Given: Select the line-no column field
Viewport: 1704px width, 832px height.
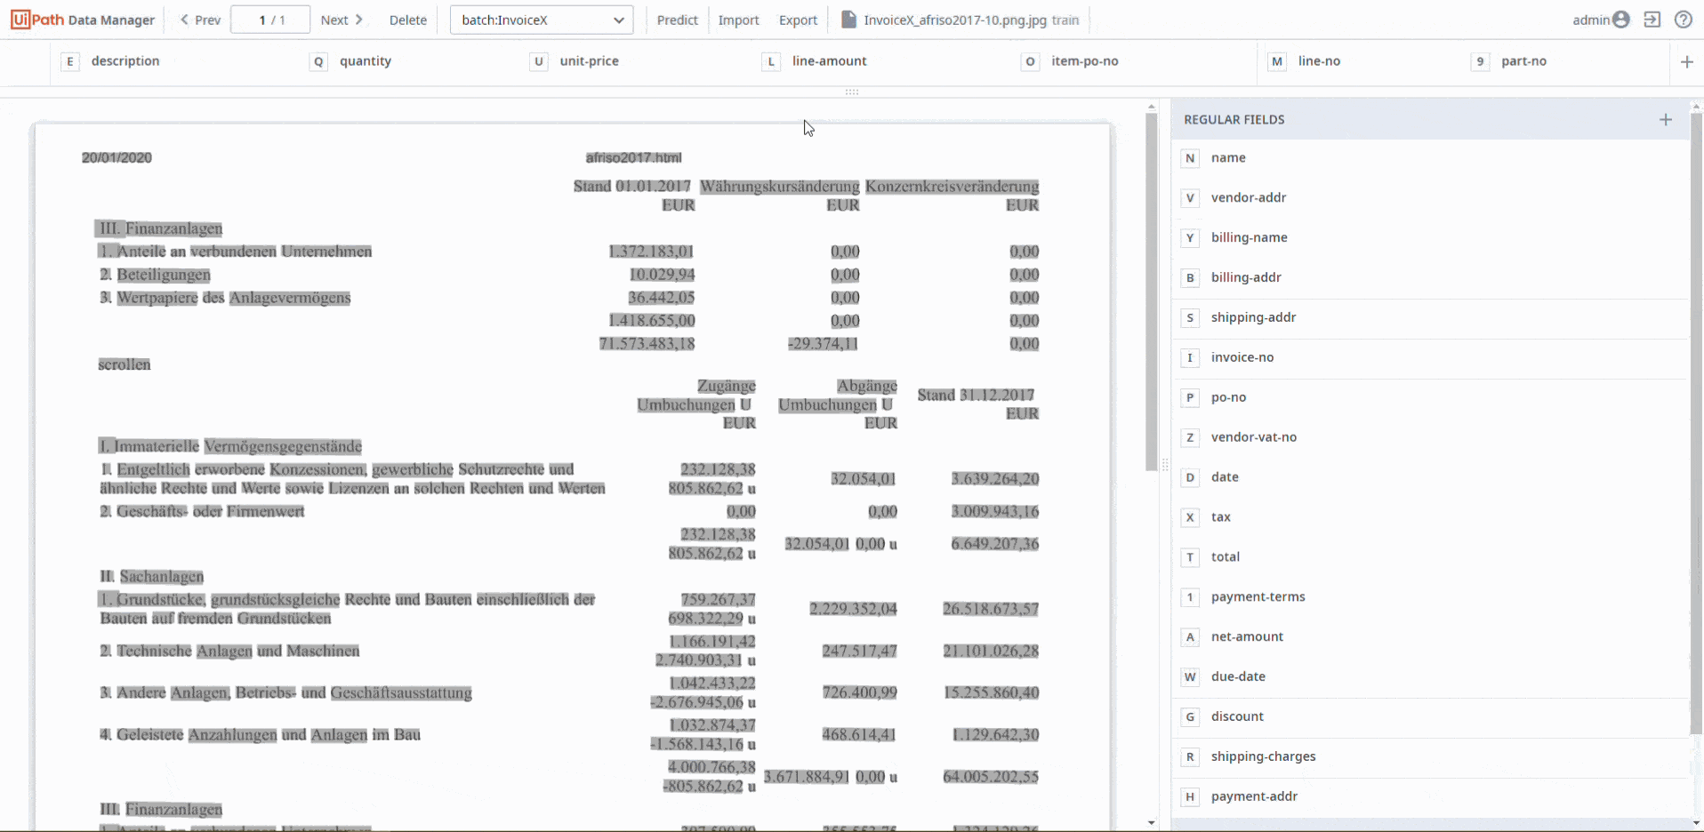Looking at the screenshot, I should [x=1319, y=61].
